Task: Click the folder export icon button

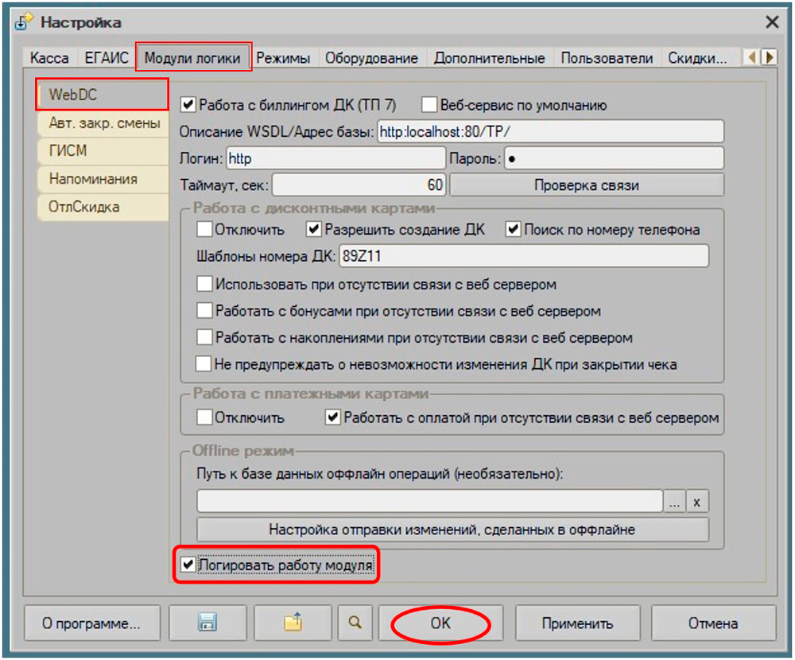Action: (x=293, y=624)
